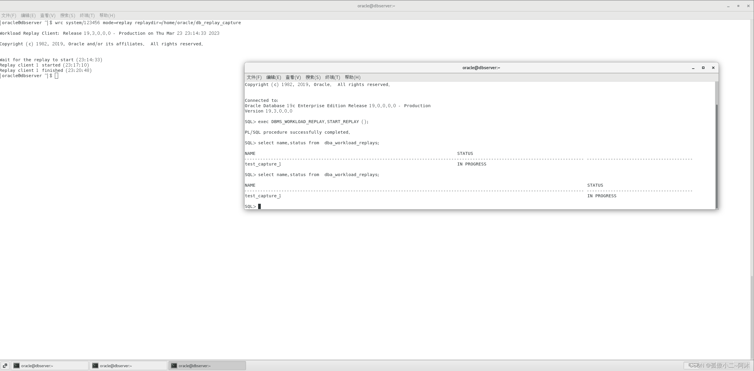The height and width of the screenshot is (371, 754).
Task: Switch to second oracle@dbserver taskbar entry
Action: click(128, 365)
